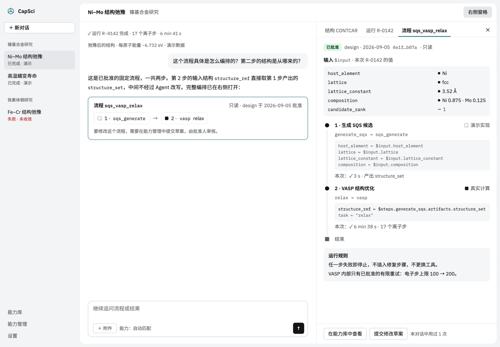Click step chip 1 · sqs_generate
Viewport: 500px width, 347px height.
pyautogui.click(x=121, y=118)
